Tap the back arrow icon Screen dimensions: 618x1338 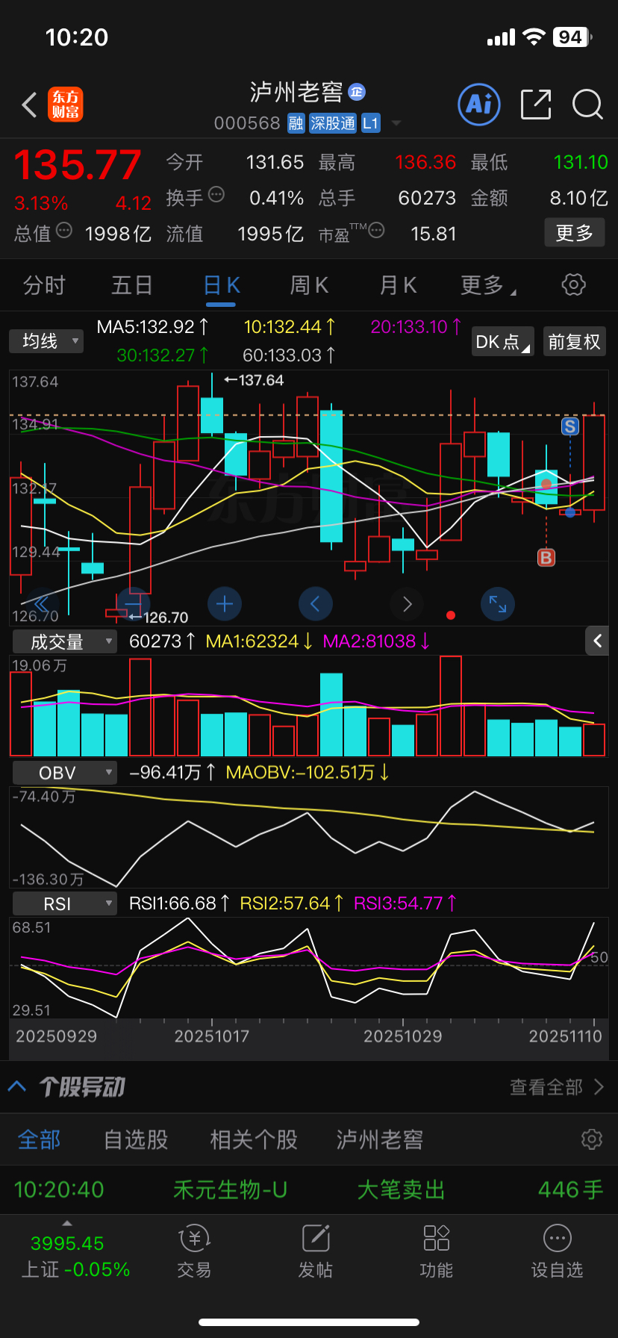click(30, 105)
